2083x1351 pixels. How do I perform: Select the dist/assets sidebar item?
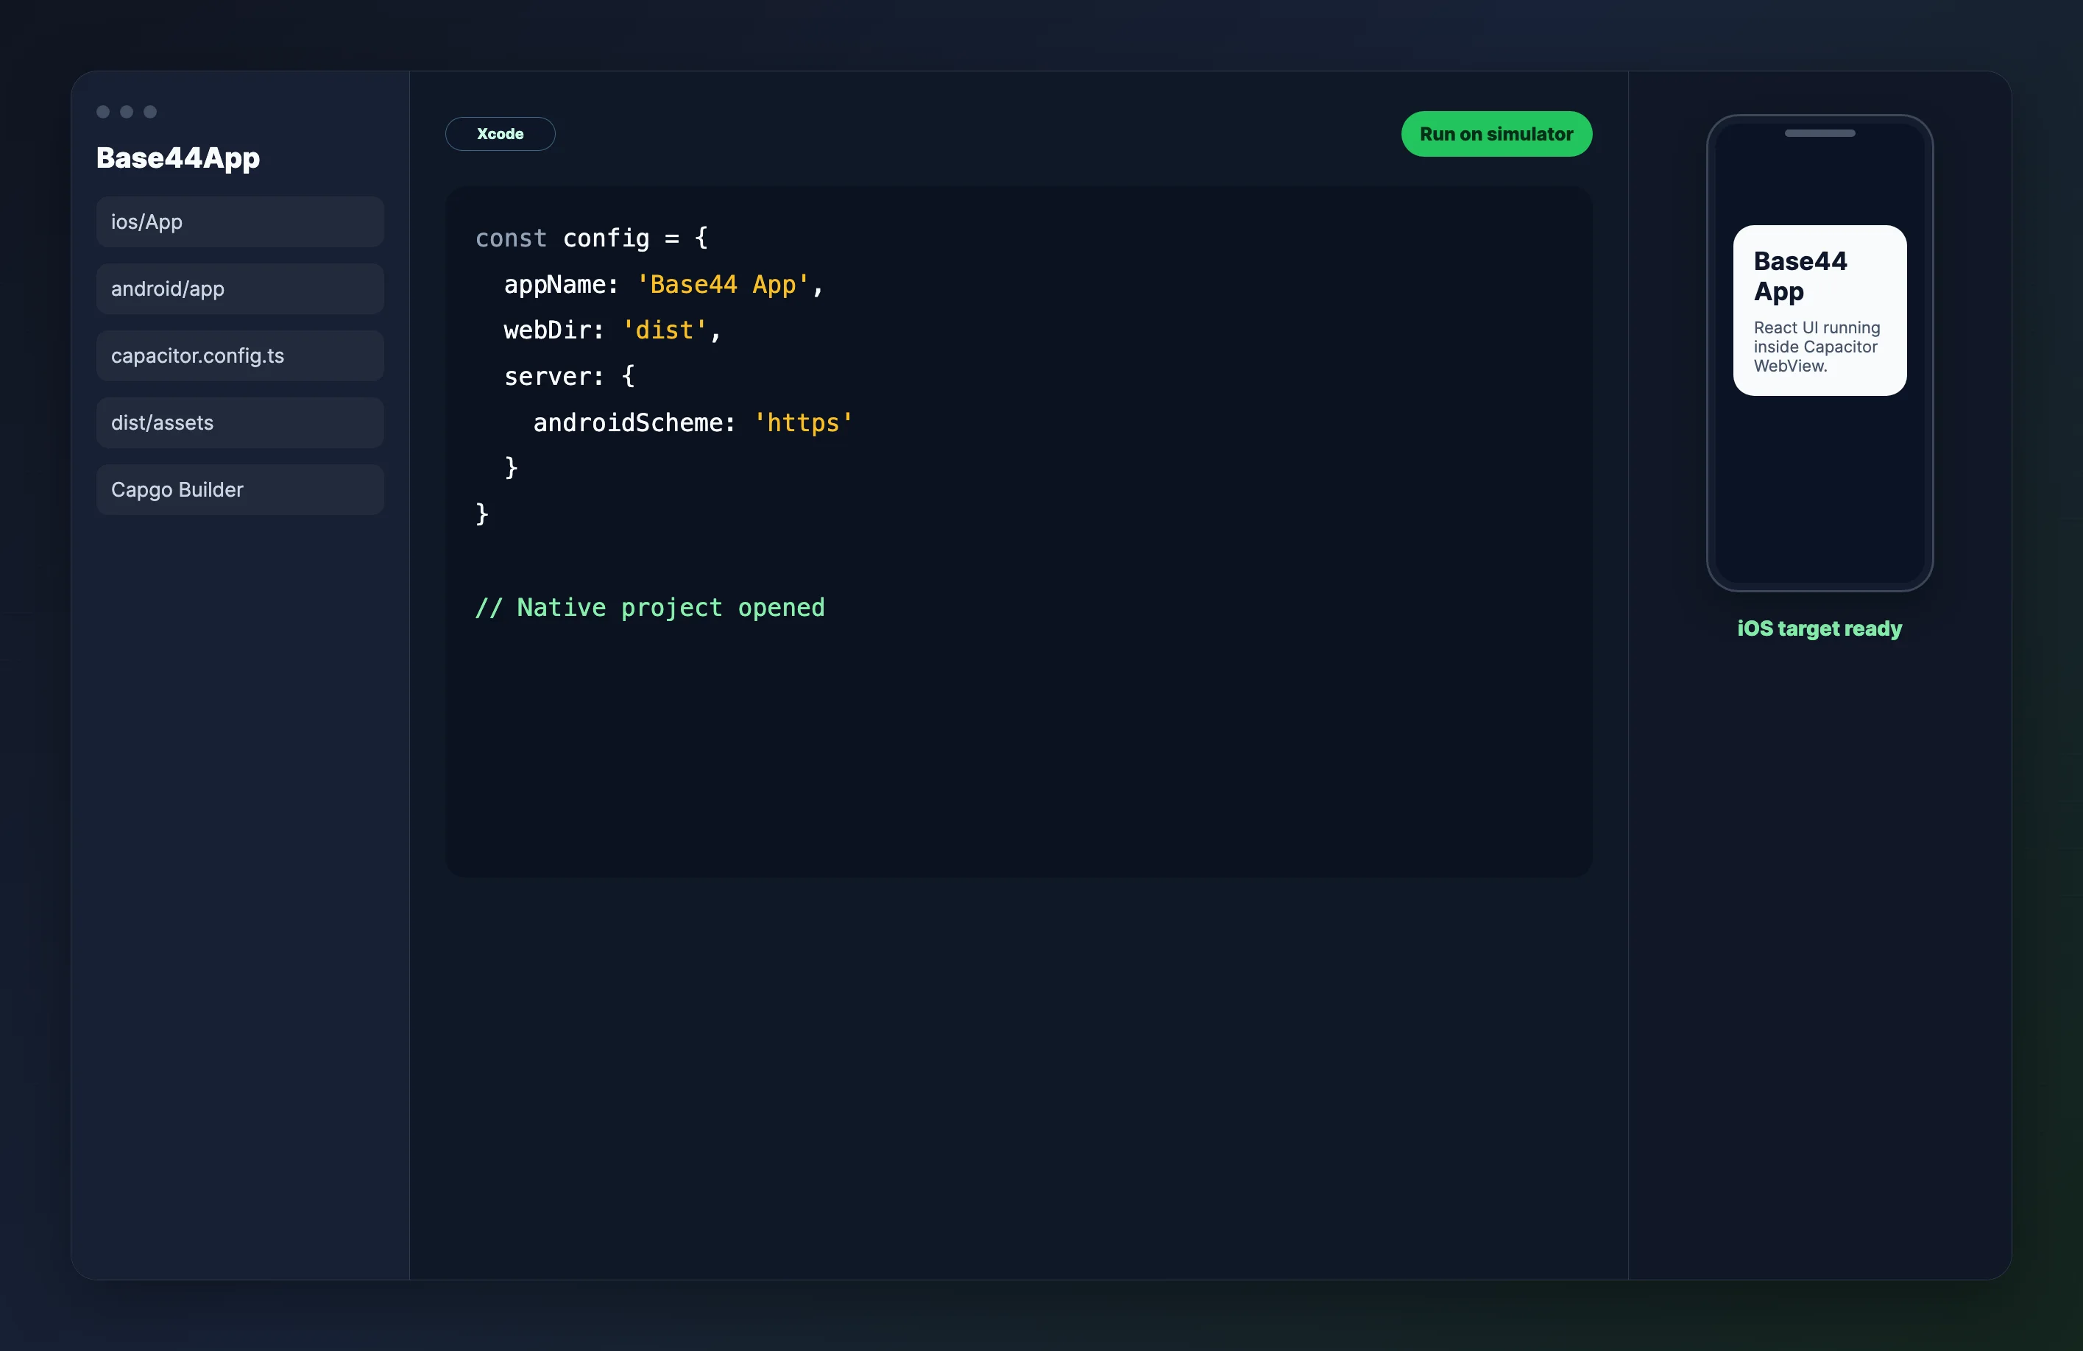coord(240,422)
